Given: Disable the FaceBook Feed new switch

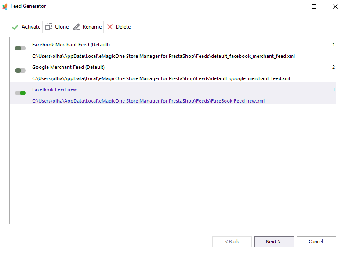Looking at the screenshot, I should pos(21,93).
